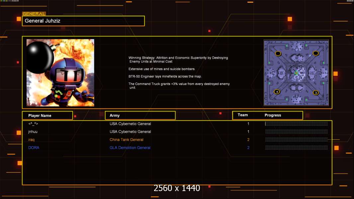Select start position marker 3 on map

coord(316,93)
